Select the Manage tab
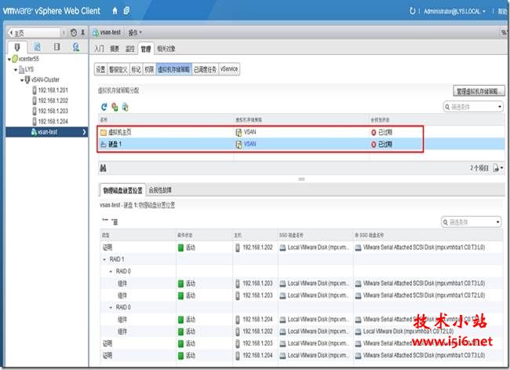Image resolution: width=510 pixels, height=370 pixels. pyautogui.click(x=146, y=49)
